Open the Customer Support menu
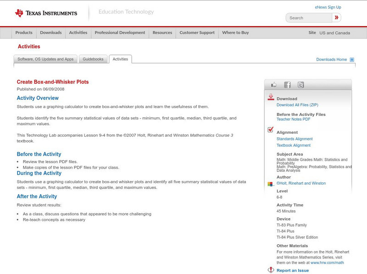Viewport: 367px width, 274px height. pyautogui.click(x=197, y=33)
